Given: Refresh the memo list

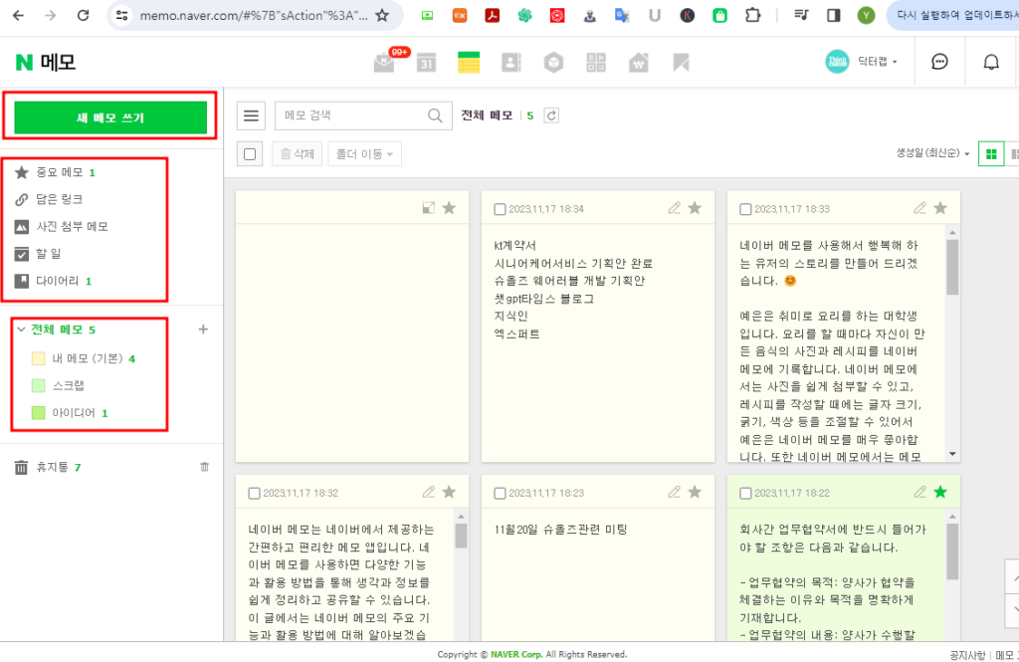Looking at the screenshot, I should (x=551, y=115).
